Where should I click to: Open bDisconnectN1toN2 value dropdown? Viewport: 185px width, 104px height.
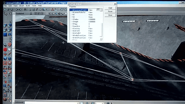[98, 10]
